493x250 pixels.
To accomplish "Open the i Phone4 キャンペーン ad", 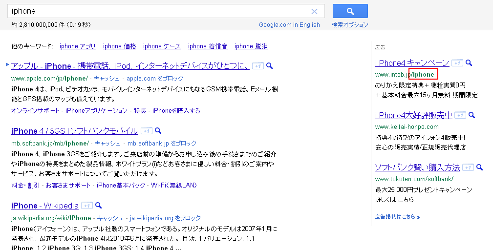I will (412, 63).
